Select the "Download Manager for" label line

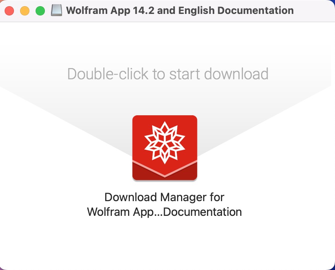point(164,197)
